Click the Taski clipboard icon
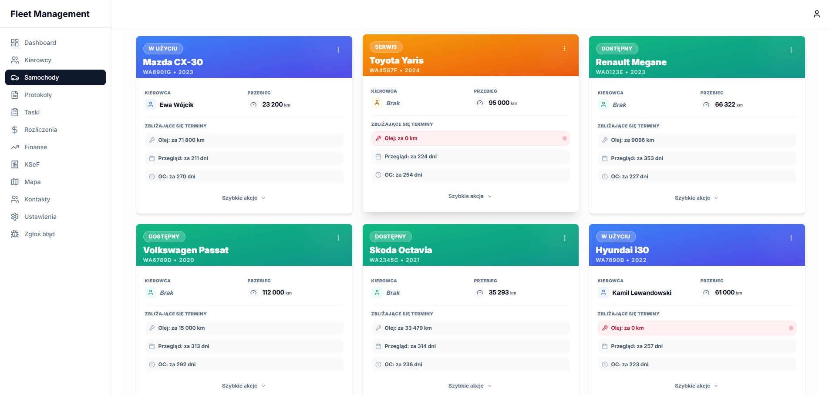The image size is (829, 395). coord(15,112)
